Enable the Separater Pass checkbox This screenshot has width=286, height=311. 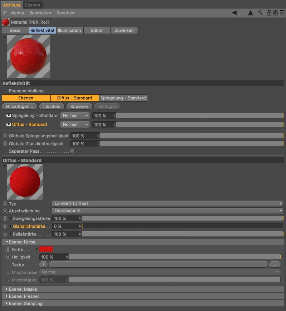point(73,151)
